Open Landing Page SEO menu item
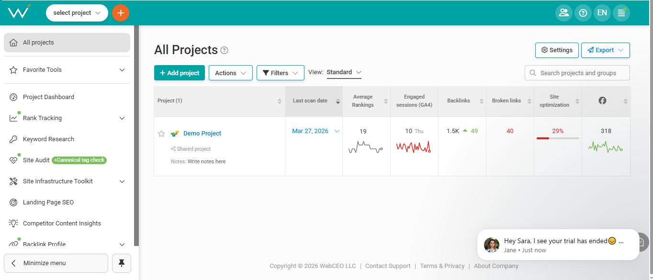The width and height of the screenshot is (653, 280). coord(67,202)
